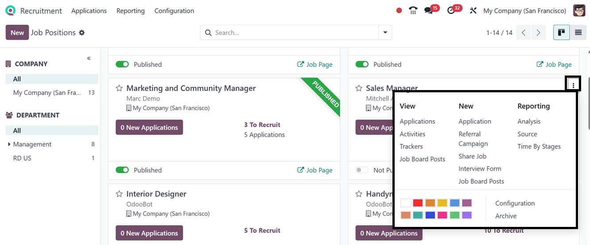Collapse the left filter sidebar
Viewport: 590px width, 245px height.
[89, 58]
